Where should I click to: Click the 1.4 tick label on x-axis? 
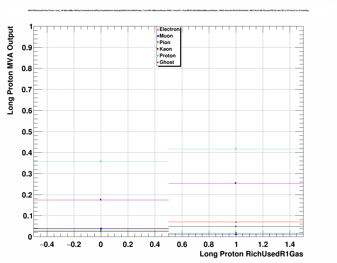point(290,245)
